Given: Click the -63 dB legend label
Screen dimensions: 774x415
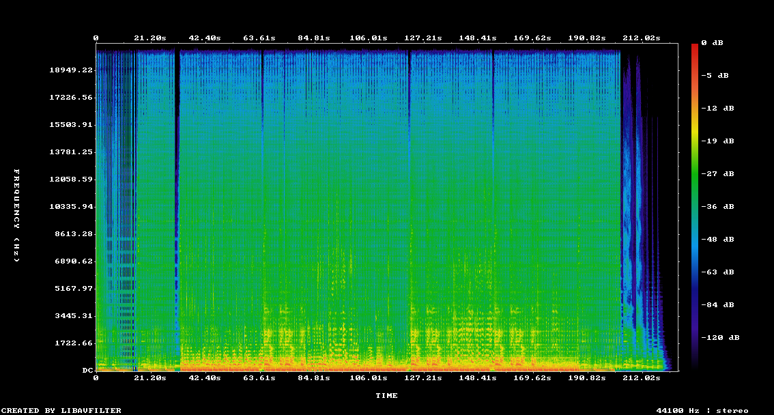Looking at the screenshot, I should click(720, 272).
